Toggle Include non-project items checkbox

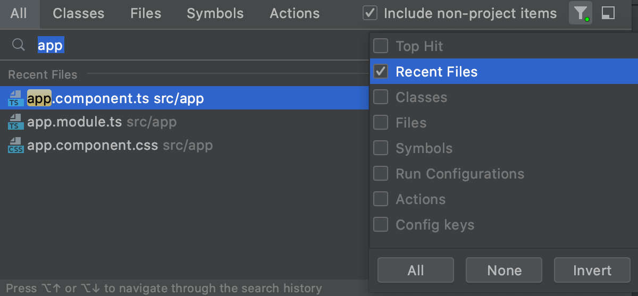pos(370,13)
